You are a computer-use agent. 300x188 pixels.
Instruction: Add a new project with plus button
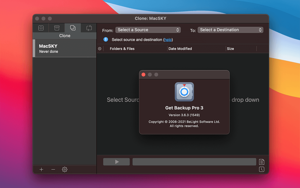pyautogui.click(x=41, y=169)
